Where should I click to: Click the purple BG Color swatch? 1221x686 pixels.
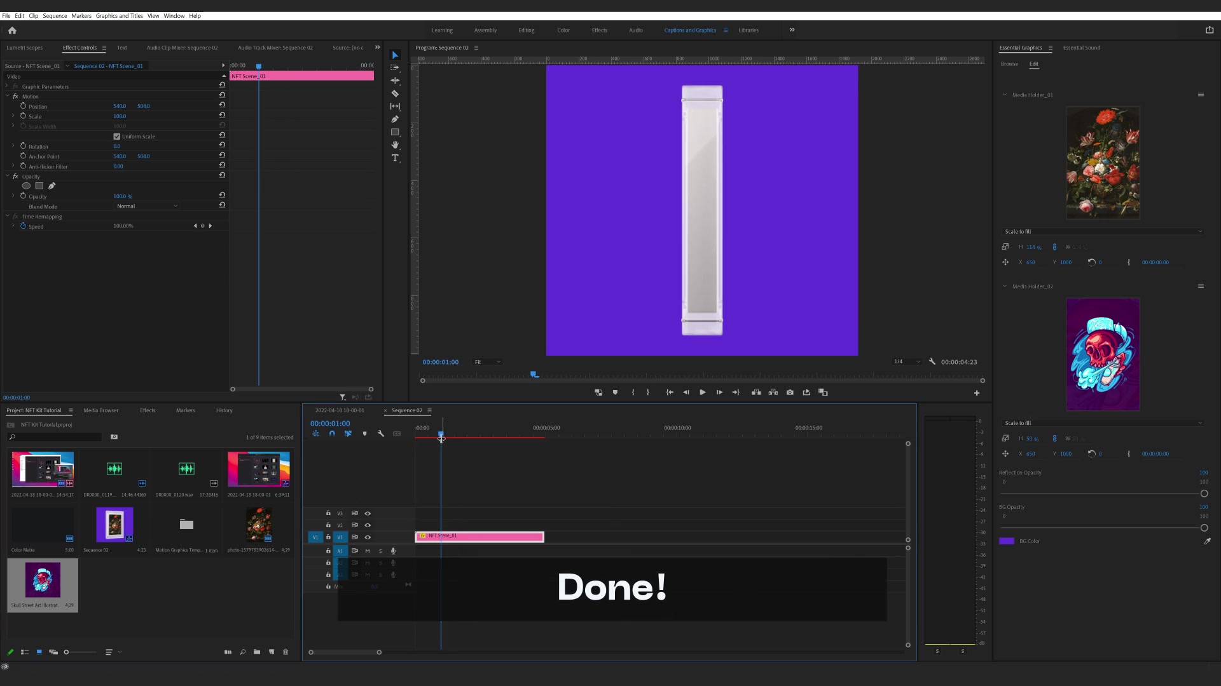[x=1007, y=541]
